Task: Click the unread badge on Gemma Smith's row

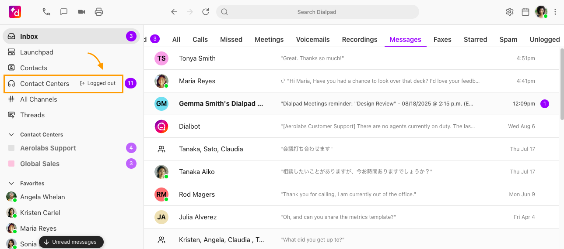Action: pos(545,104)
